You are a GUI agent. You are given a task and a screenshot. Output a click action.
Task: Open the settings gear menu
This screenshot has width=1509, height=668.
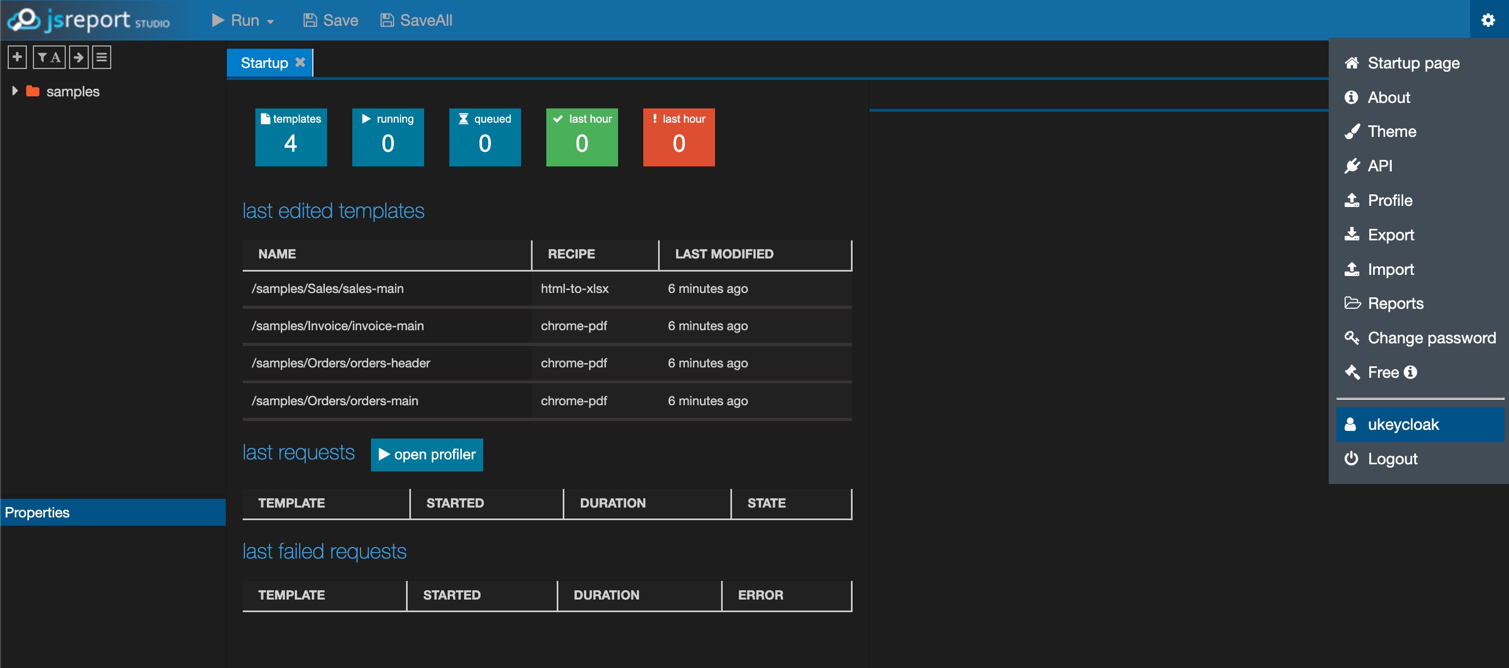coord(1488,20)
